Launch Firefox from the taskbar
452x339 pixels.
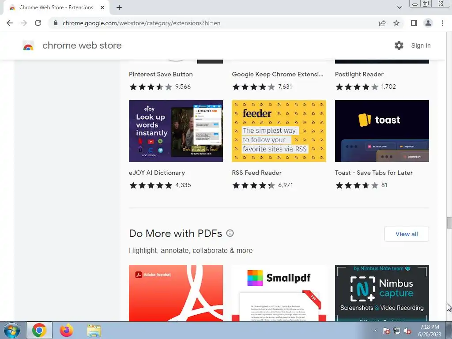click(67, 330)
